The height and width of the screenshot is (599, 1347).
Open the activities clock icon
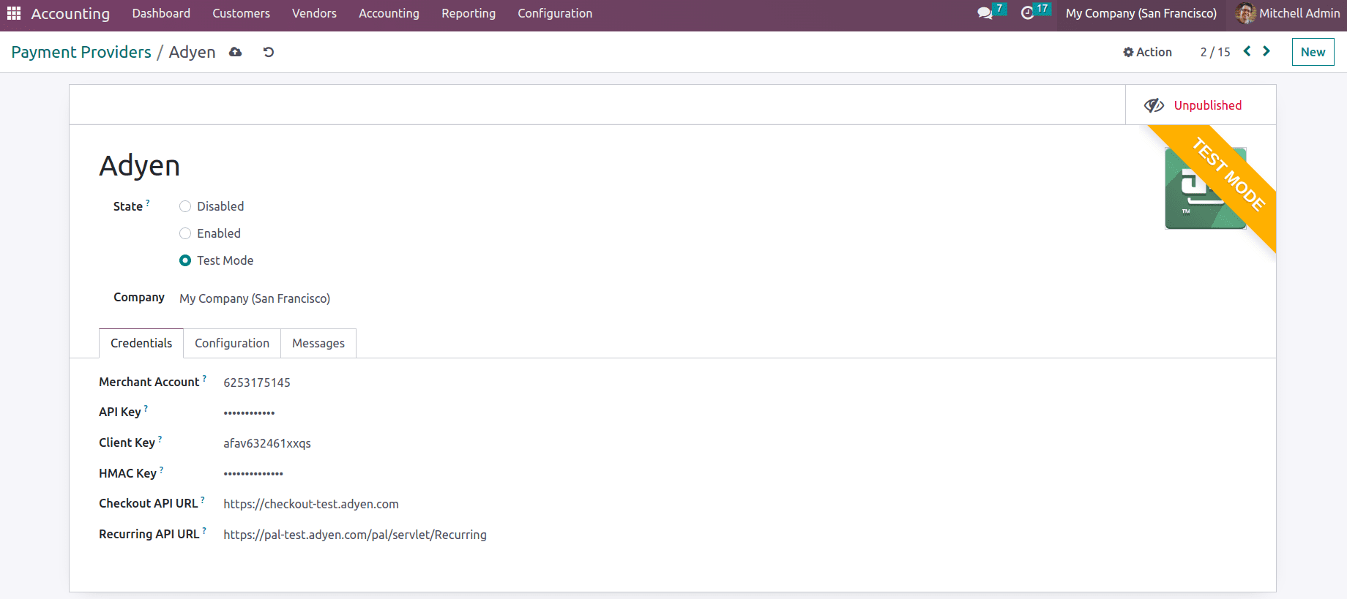pos(1028,13)
